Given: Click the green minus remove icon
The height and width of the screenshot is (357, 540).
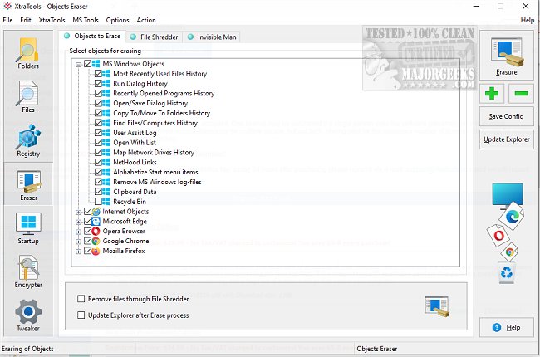Looking at the screenshot, I should (521, 93).
